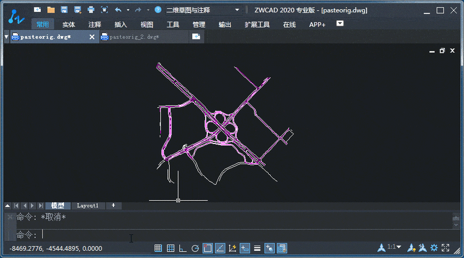
Task: Click the Undo arrow icon
Action: (x=118, y=10)
